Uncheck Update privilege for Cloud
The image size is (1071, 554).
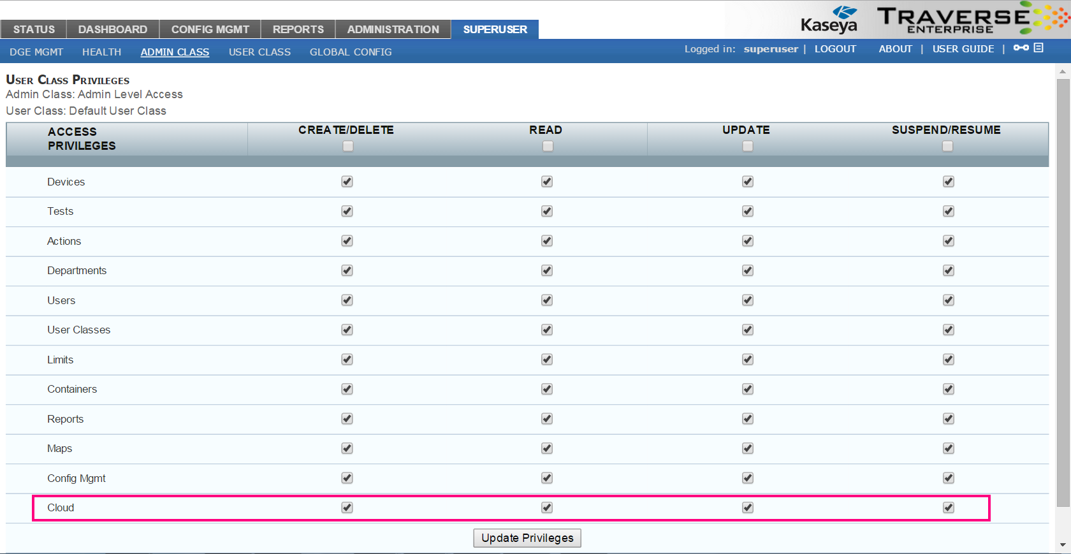click(748, 507)
